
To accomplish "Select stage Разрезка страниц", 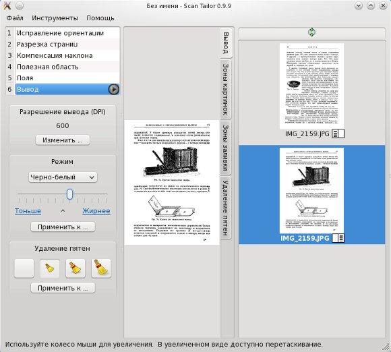I will (67, 44).
